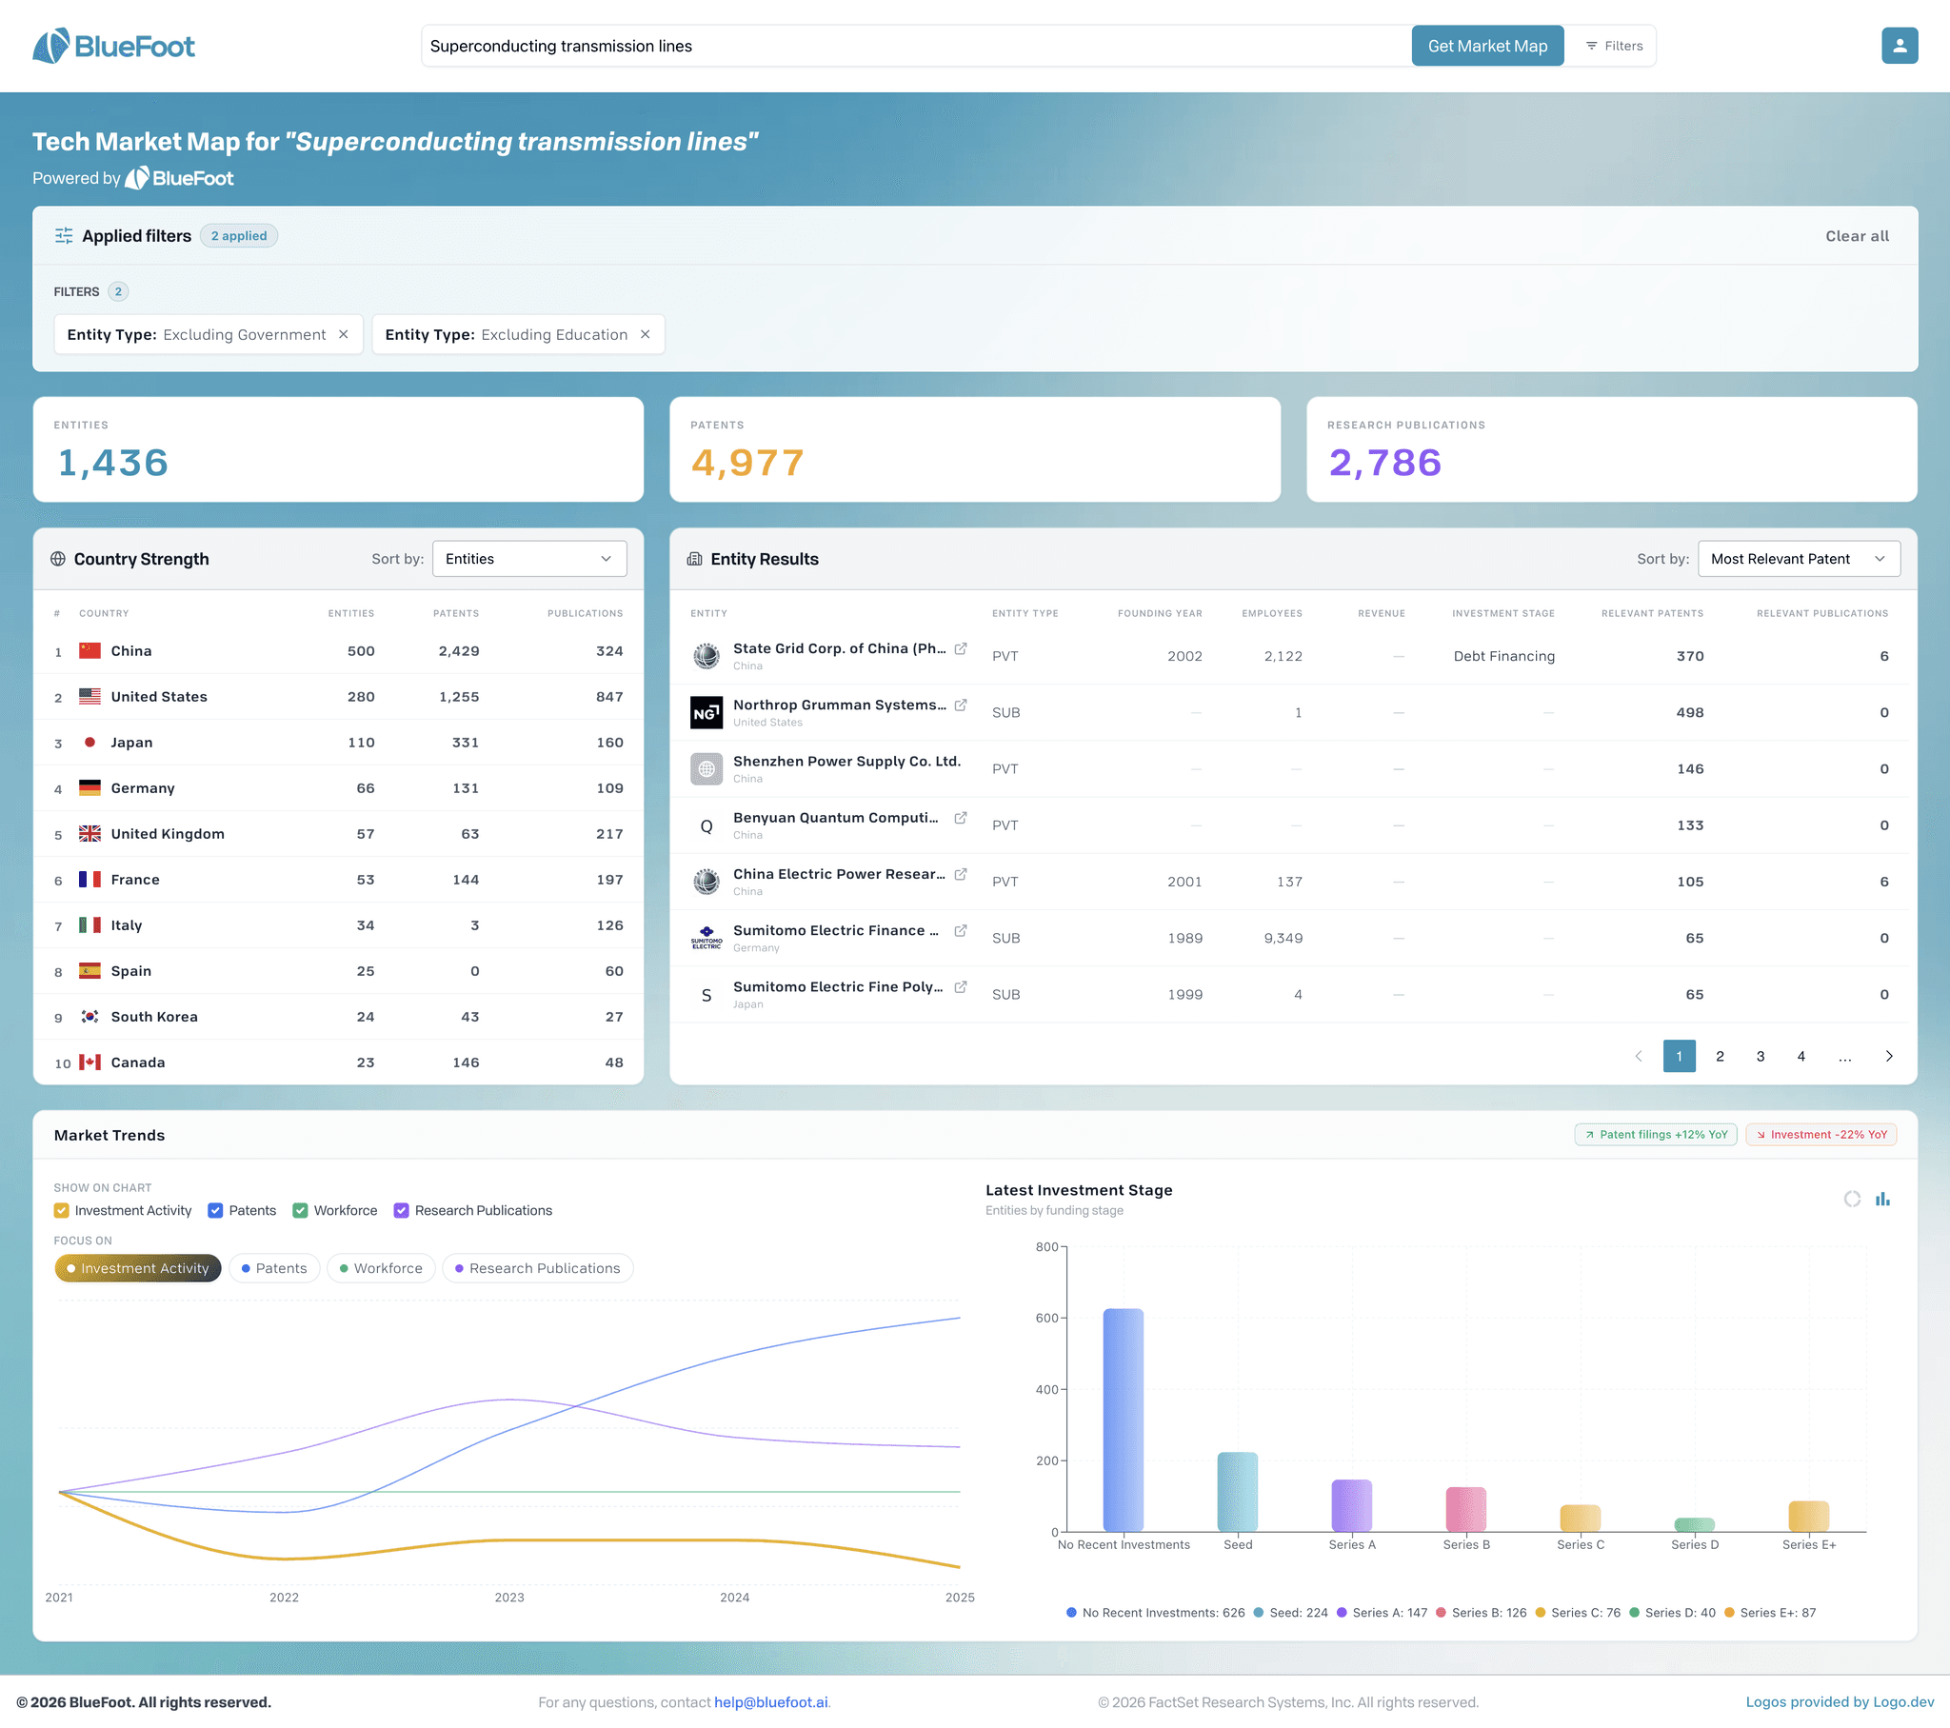Toggle the Workforce checkbox
The height and width of the screenshot is (1728, 1950).
[x=300, y=1210]
